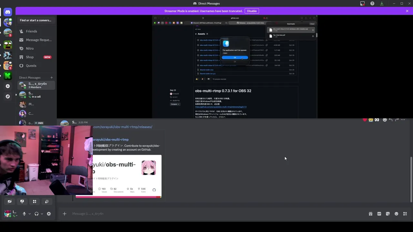Open the obs-multi-rtmp releases link
The height and width of the screenshot is (232, 413).
[x=122, y=127]
